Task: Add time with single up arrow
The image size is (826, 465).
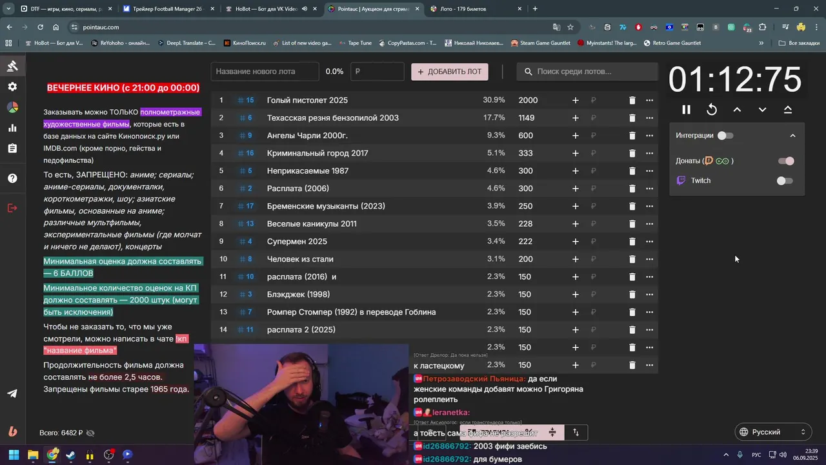Action: click(x=737, y=110)
